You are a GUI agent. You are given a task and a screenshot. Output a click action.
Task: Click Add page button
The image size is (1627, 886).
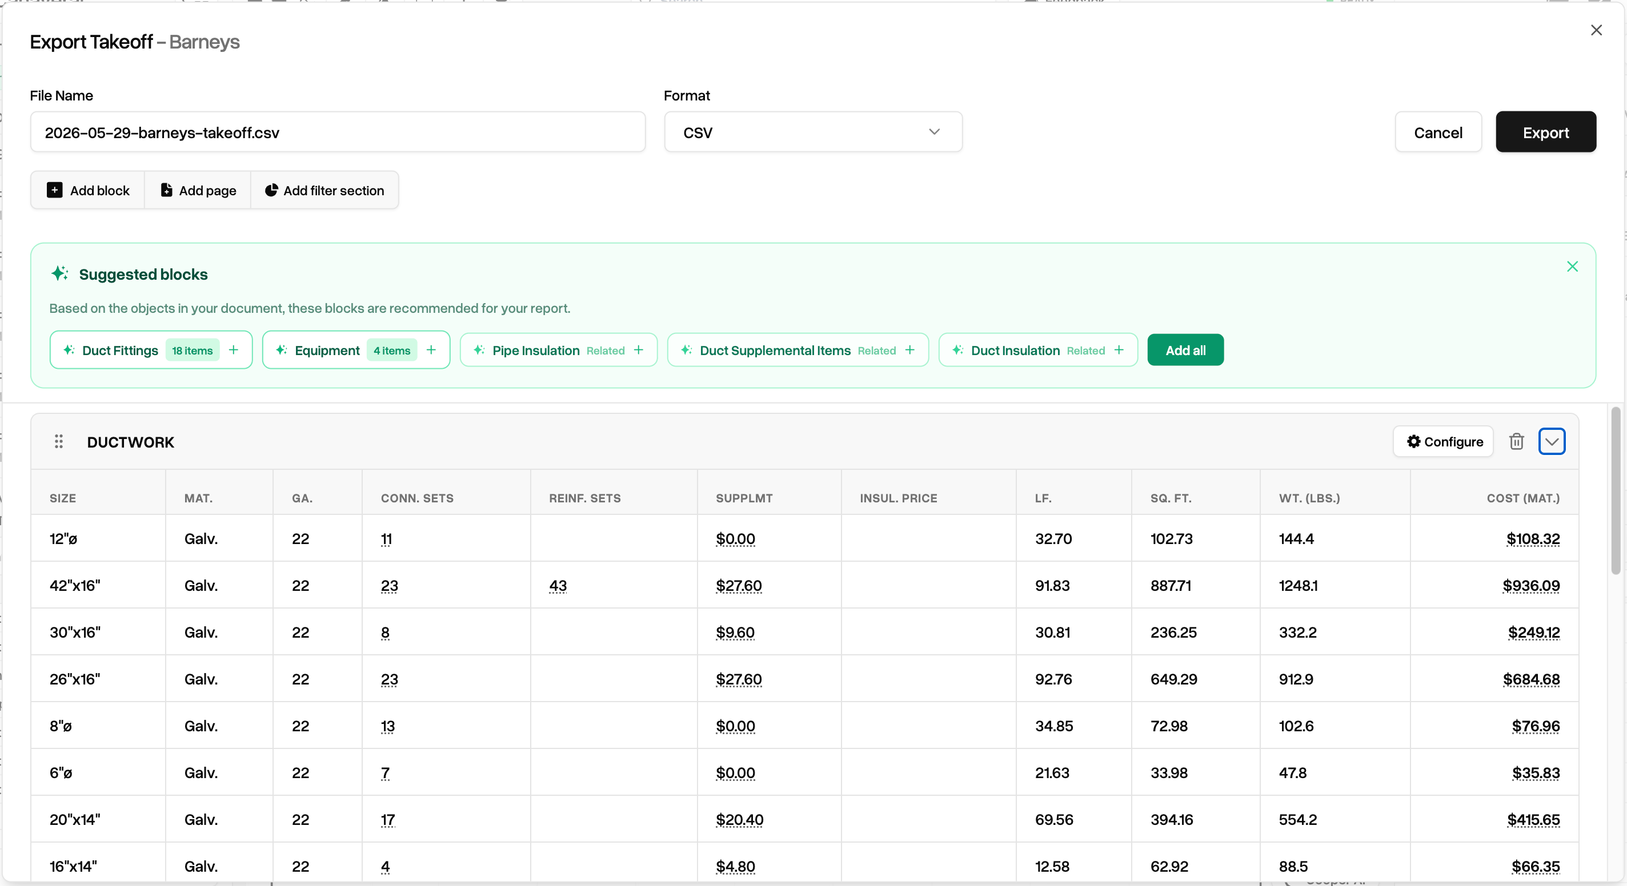198,190
